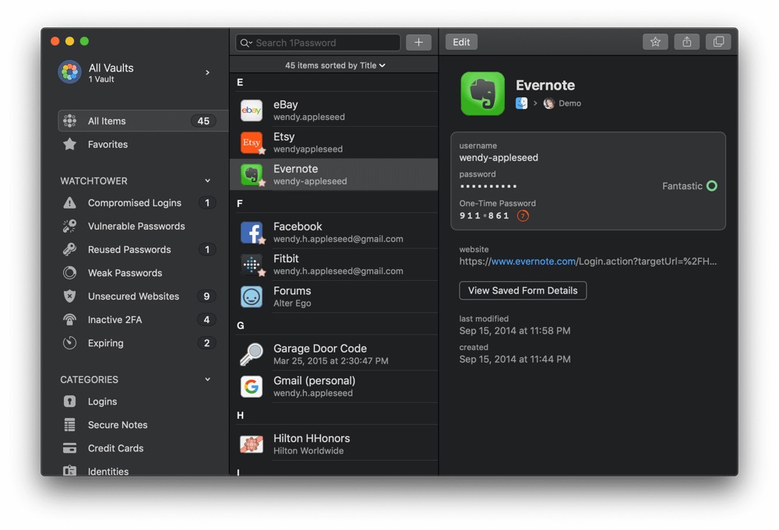Open Compromised Logins in Watchtower
The height and width of the screenshot is (530, 779).
coord(134,203)
